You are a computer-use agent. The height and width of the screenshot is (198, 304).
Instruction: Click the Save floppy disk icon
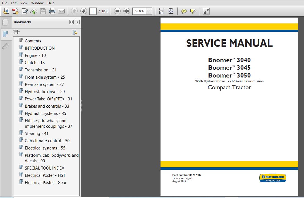(x=43, y=11)
